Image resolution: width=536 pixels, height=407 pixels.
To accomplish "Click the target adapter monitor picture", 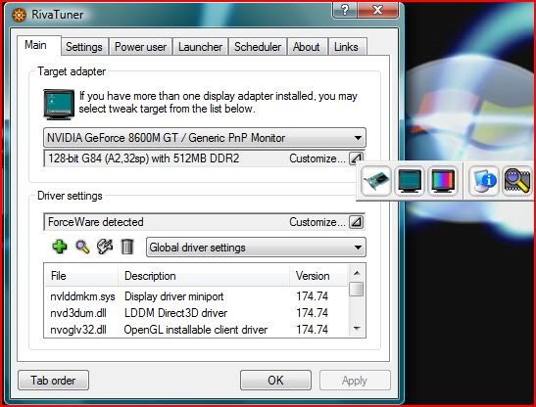I will pyautogui.click(x=59, y=104).
